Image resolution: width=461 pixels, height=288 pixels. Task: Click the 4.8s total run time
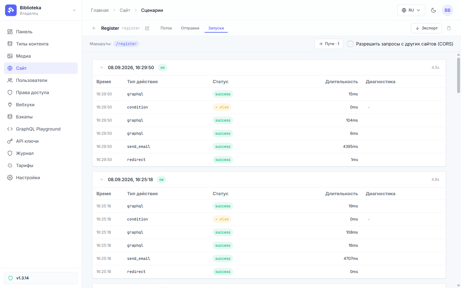pos(435,180)
